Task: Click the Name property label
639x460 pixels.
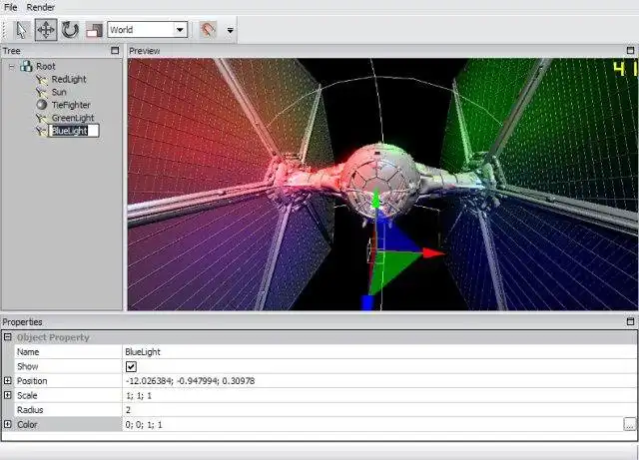Action: coord(28,352)
